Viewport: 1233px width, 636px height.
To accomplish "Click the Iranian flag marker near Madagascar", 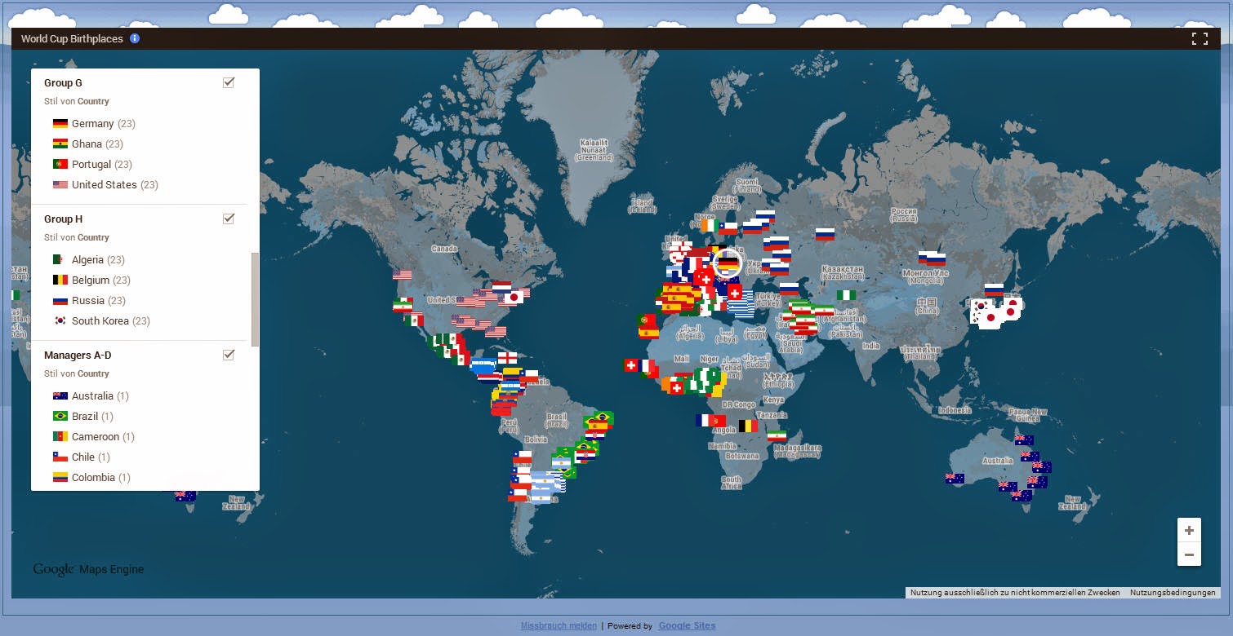I will point(777,436).
